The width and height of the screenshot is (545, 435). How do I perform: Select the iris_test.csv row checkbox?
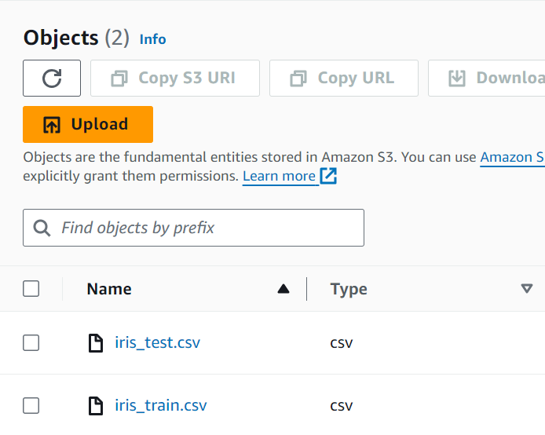tap(31, 342)
